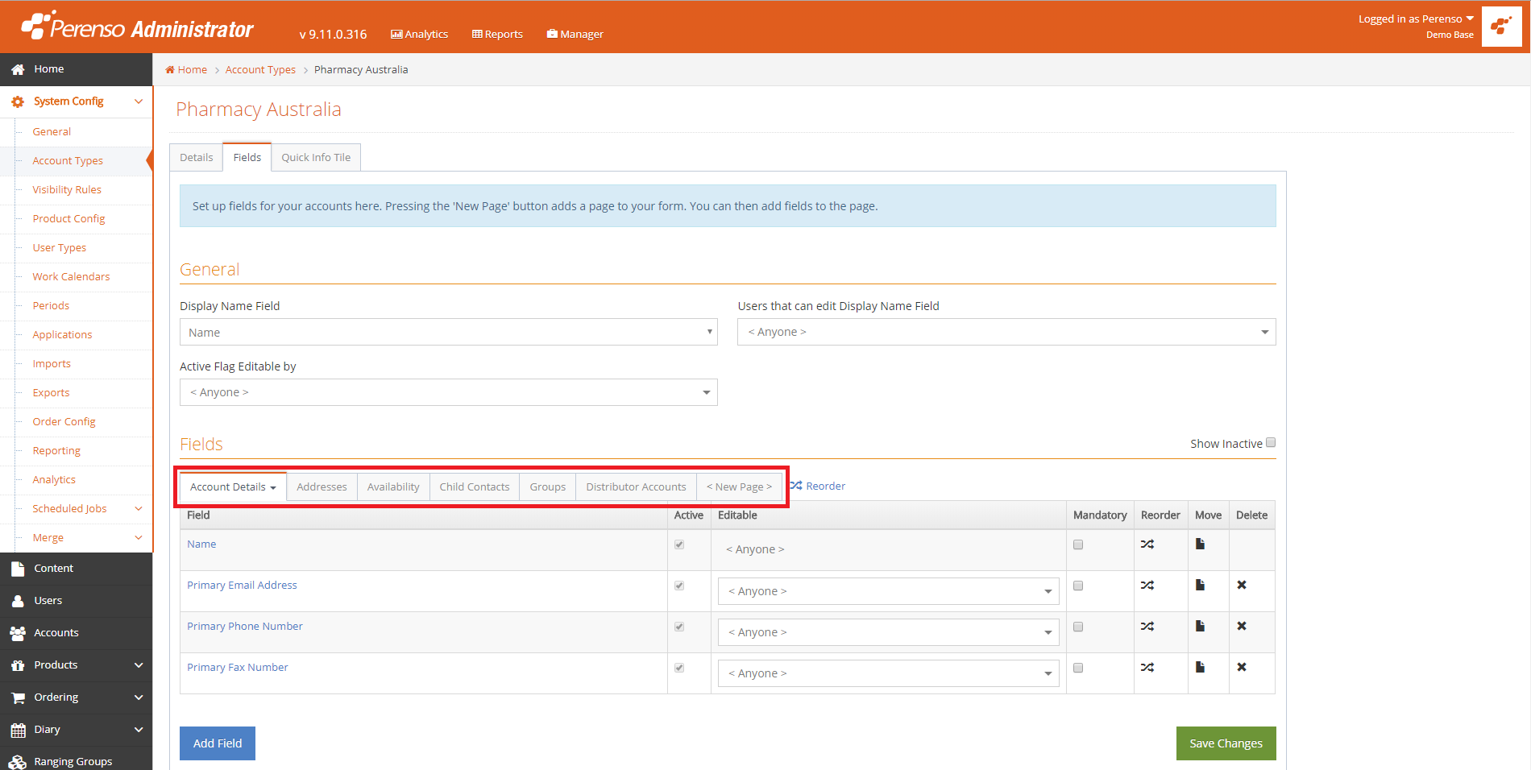Image resolution: width=1531 pixels, height=770 pixels.
Task: Click move icon for Primary Phone Number
Action: tap(1200, 627)
